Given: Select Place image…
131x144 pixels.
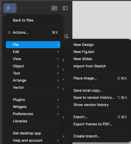Looking at the screenshot, I should [x=98, y=78].
